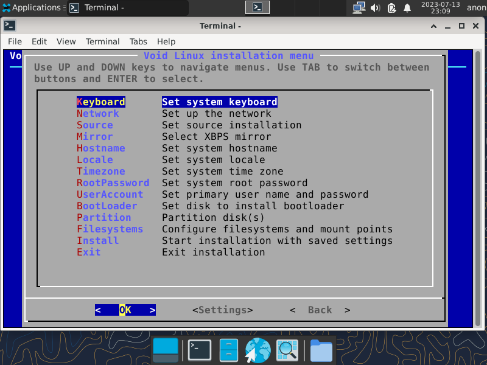Click 'Set system root password' description

[235, 183]
